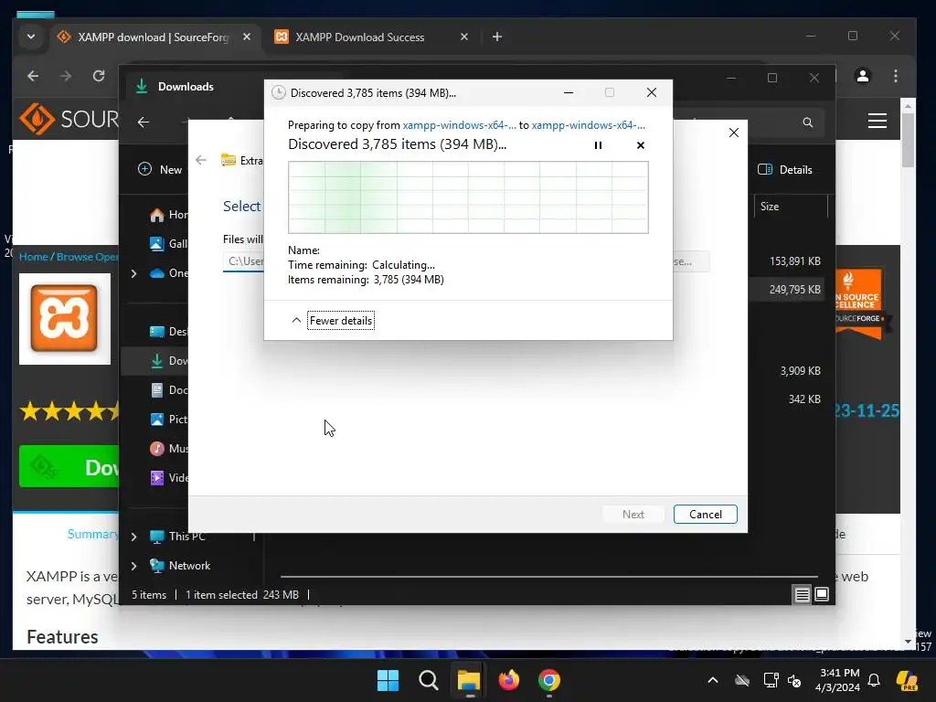
Task: Switch to XAMPP Download Success tab
Action: coord(360,37)
